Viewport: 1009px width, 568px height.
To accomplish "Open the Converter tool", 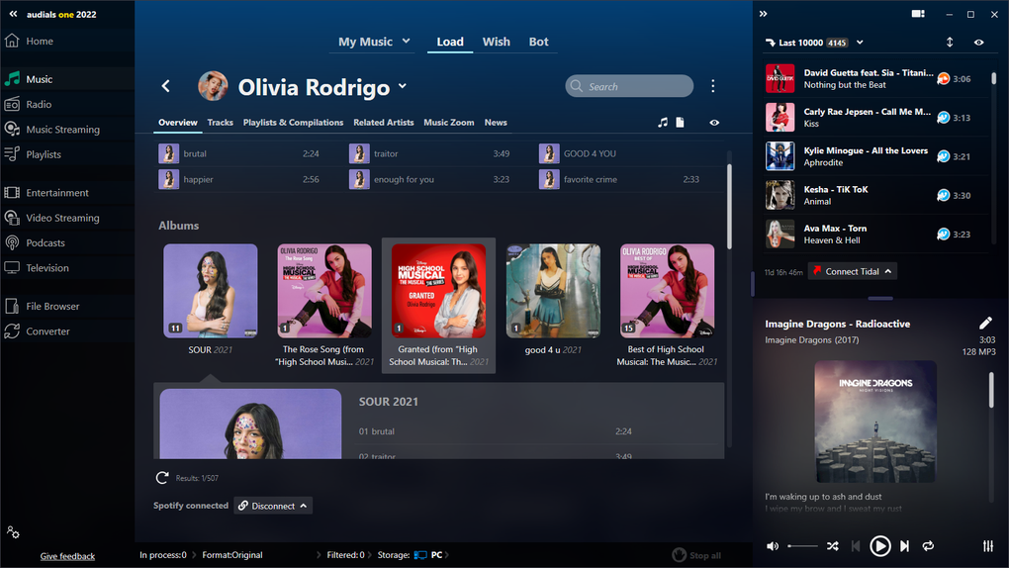I will tap(47, 331).
